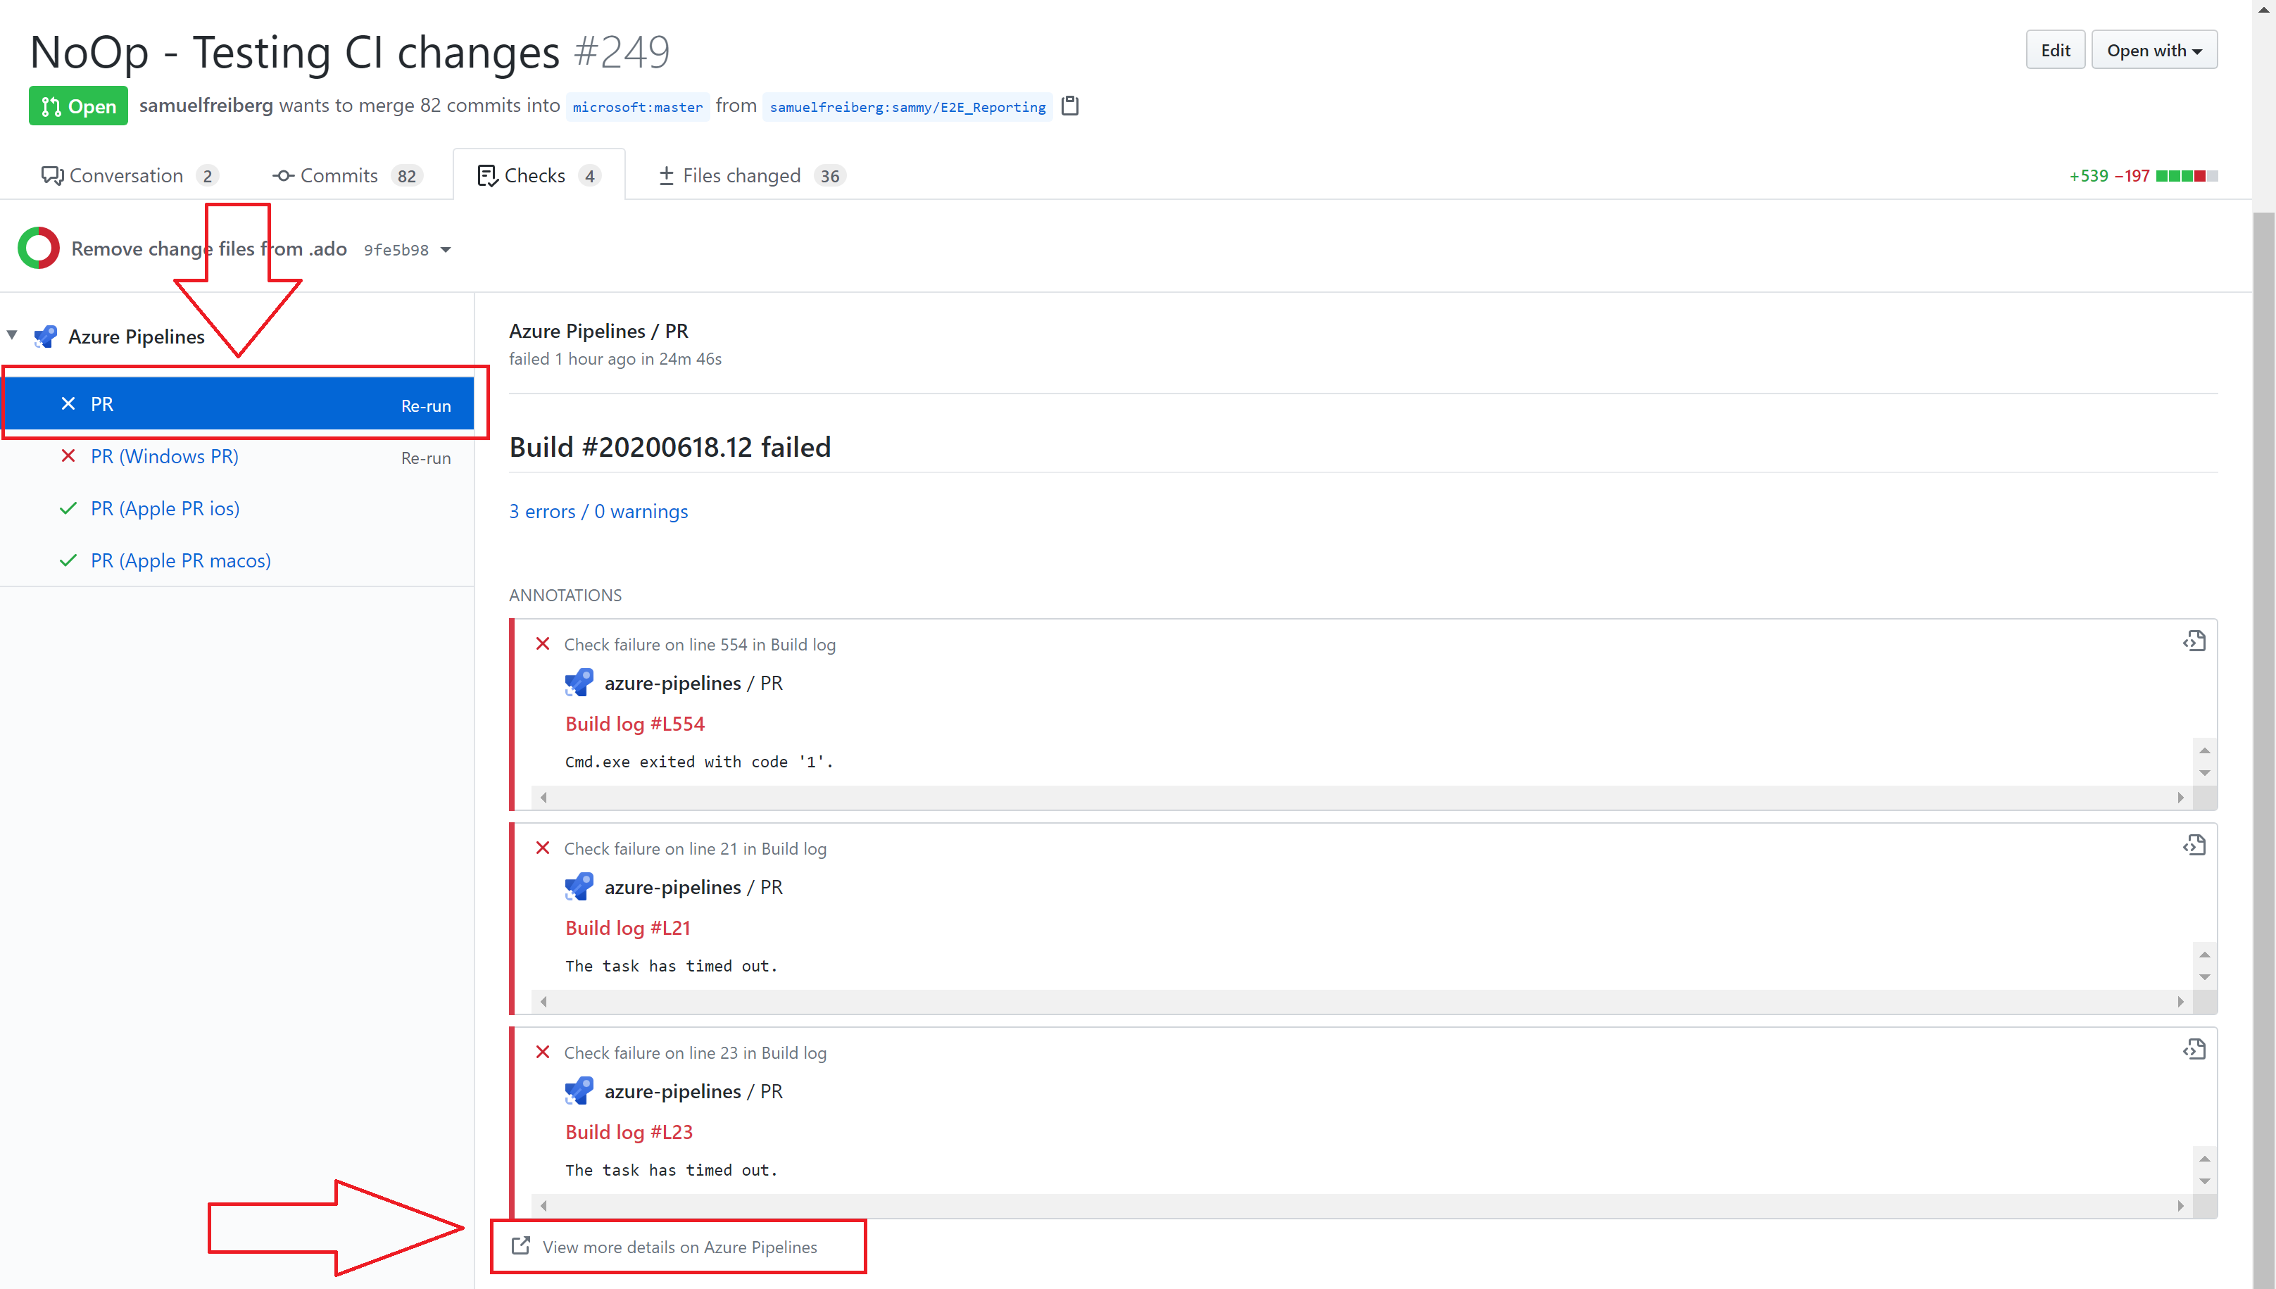Open PR (Windows PR) check details
The height and width of the screenshot is (1289, 2276).
tap(165, 456)
